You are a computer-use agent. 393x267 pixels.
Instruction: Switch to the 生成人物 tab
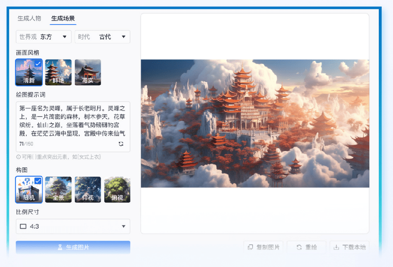click(29, 18)
